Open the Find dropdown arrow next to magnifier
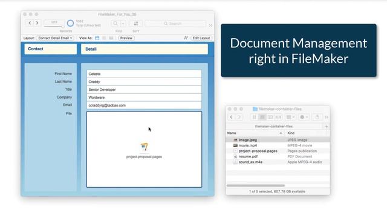Viewport: 387px width, 218px height. (123, 24)
